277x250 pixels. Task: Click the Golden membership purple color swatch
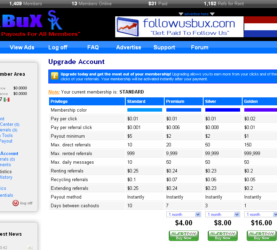coord(261,110)
